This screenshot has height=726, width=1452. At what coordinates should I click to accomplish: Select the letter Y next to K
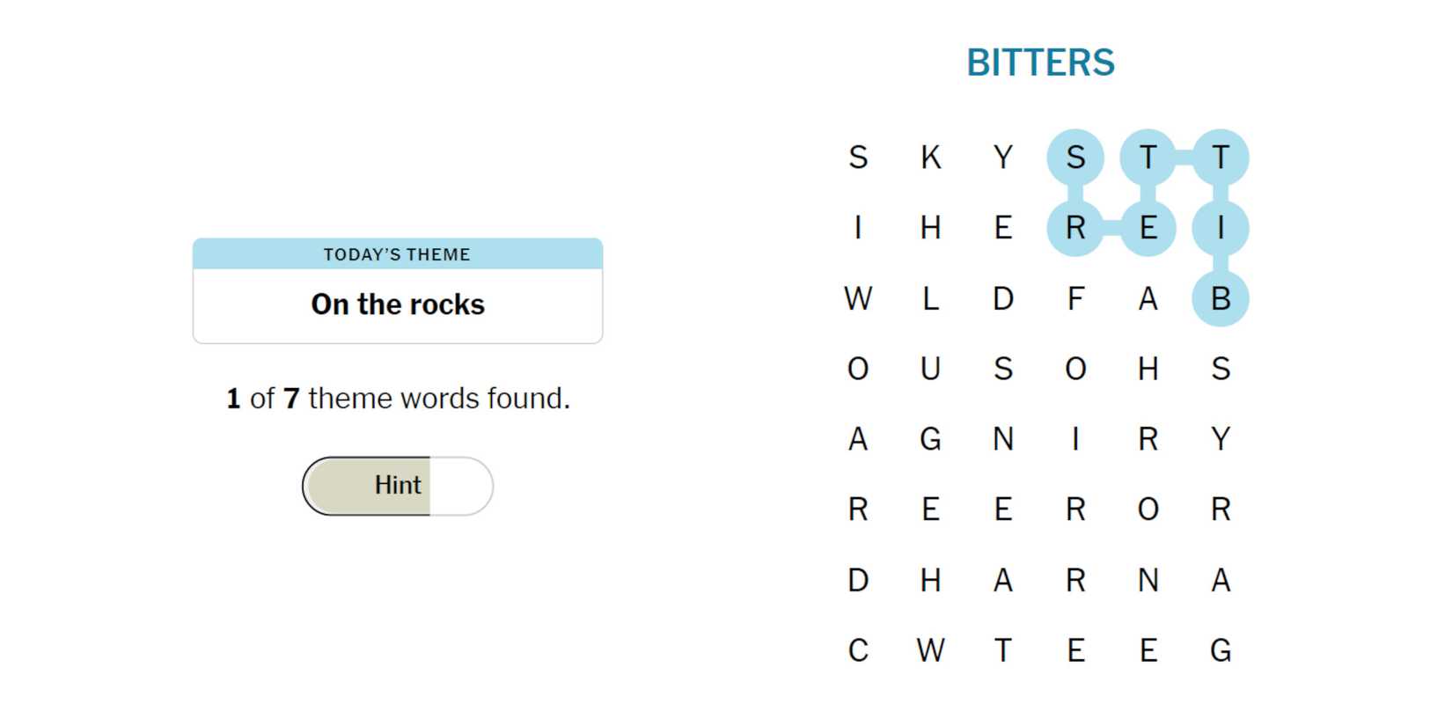click(1003, 158)
